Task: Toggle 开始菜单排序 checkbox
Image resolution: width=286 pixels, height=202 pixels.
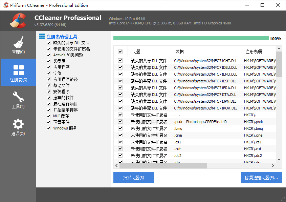Action: tap(49, 110)
